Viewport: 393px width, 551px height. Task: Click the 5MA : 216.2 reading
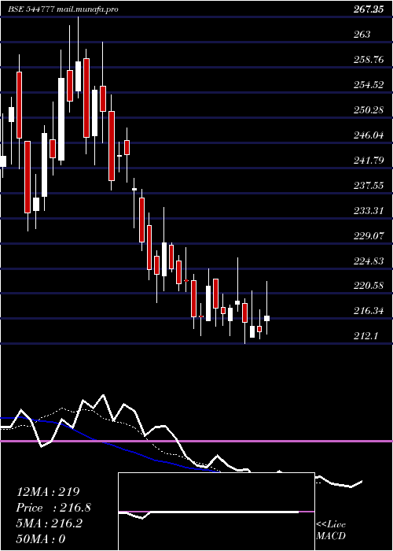coord(49,523)
